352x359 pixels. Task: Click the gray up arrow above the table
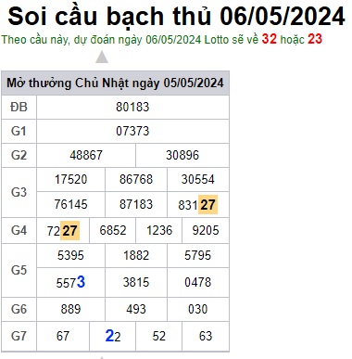[102, 58]
